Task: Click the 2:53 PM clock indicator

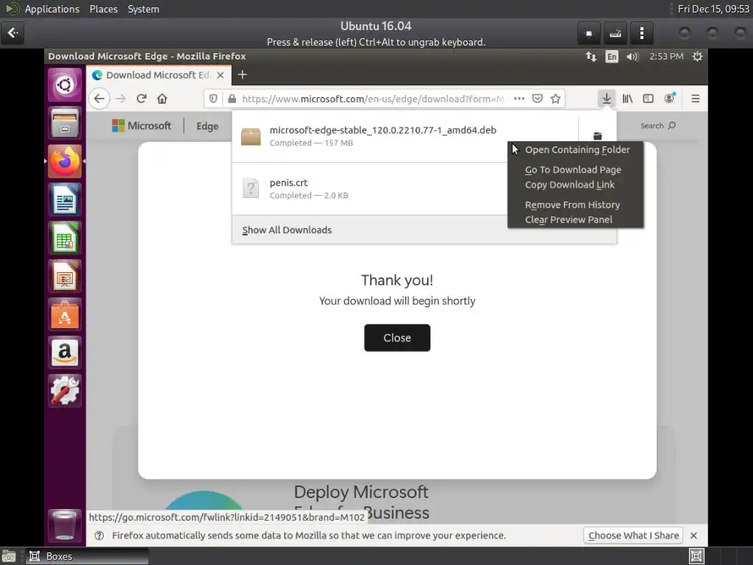Action: (666, 57)
